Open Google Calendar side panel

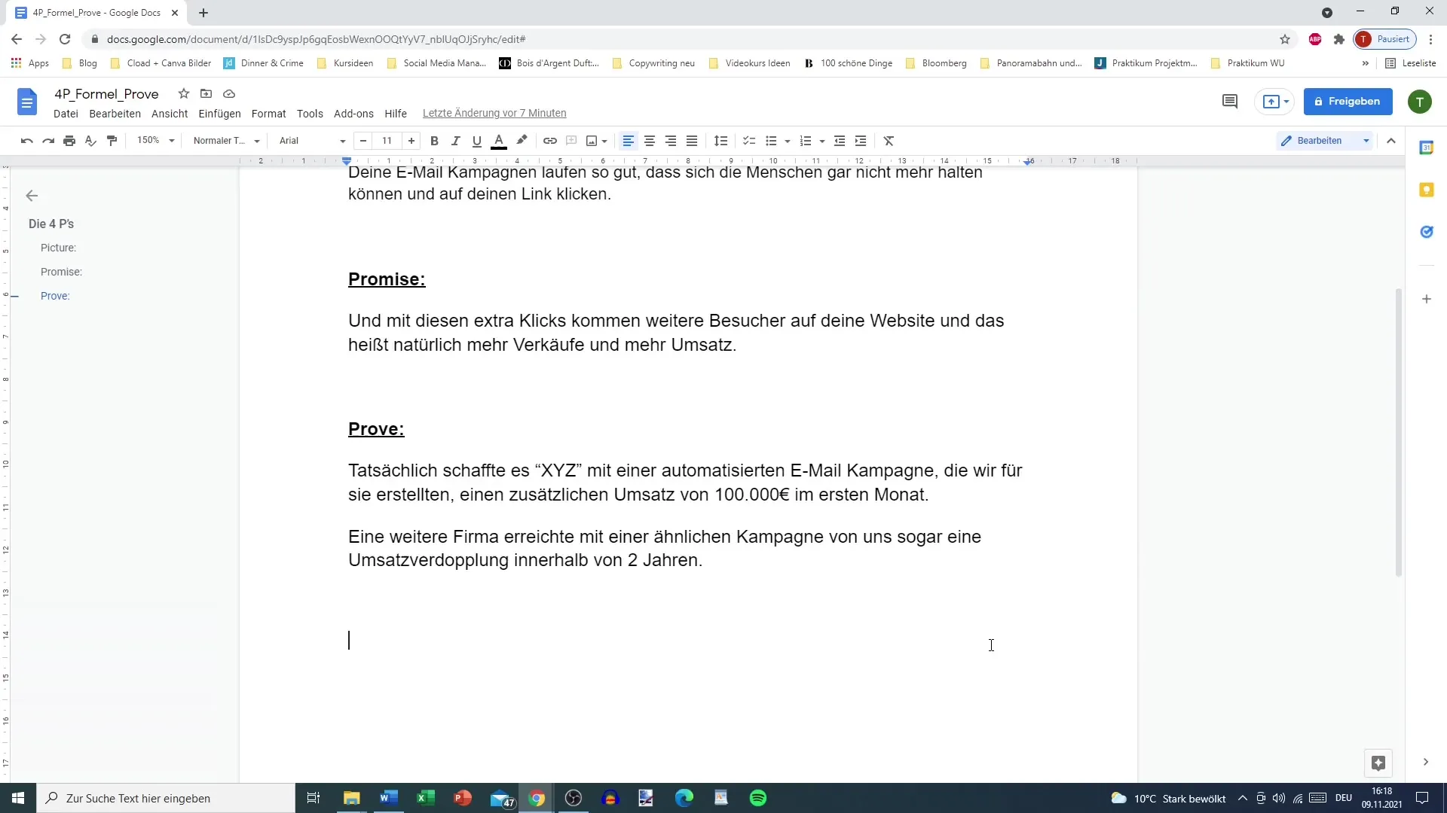point(1426,148)
